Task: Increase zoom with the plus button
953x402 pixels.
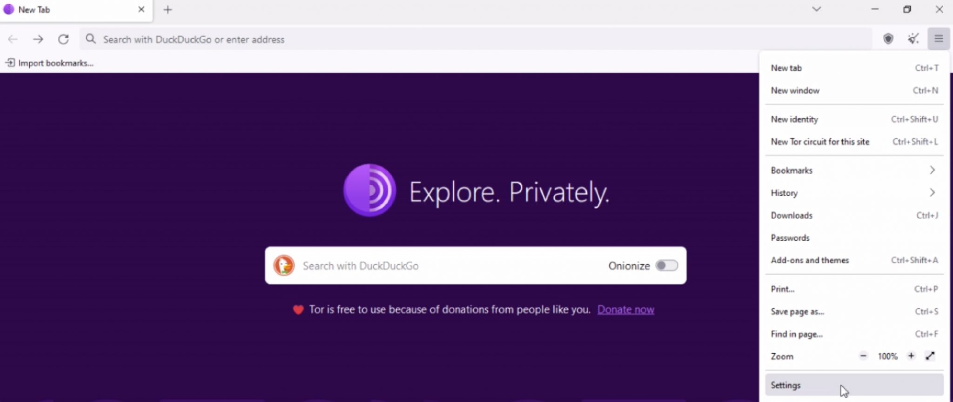Action: (x=911, y=356)
